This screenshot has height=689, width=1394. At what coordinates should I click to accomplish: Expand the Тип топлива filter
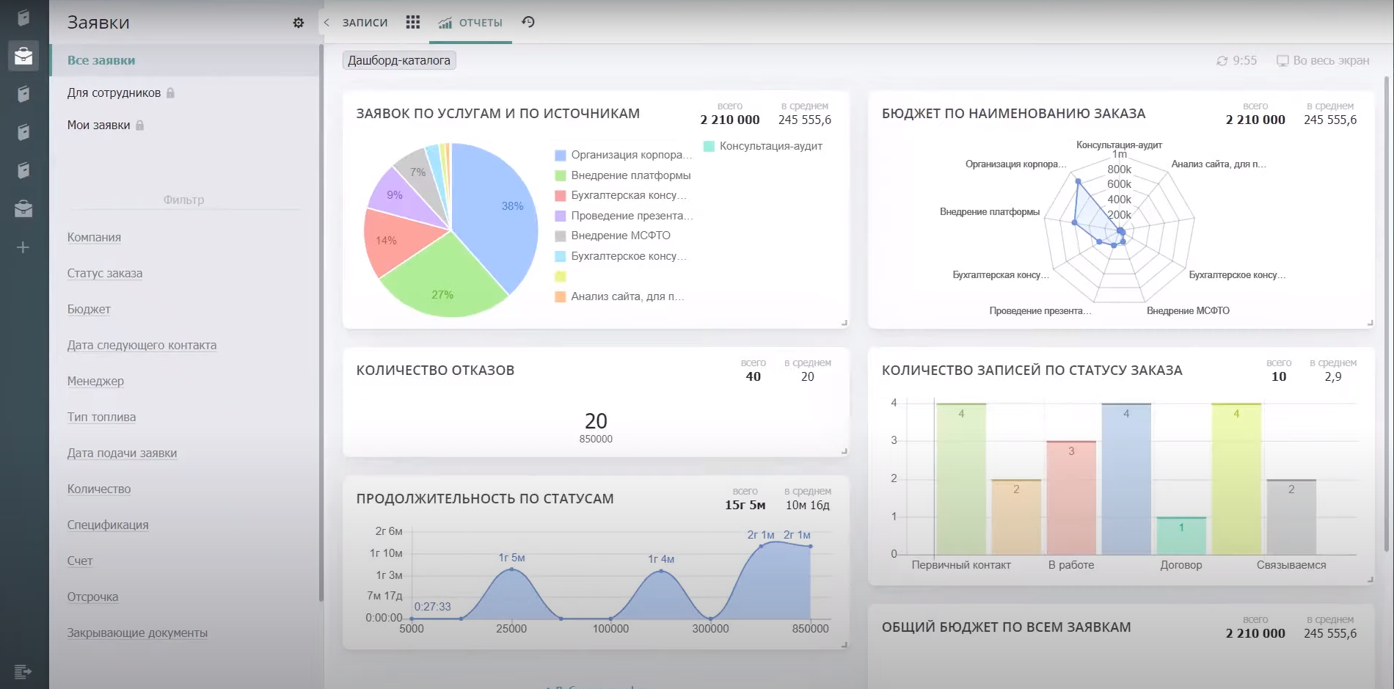(x=101, y=417)
